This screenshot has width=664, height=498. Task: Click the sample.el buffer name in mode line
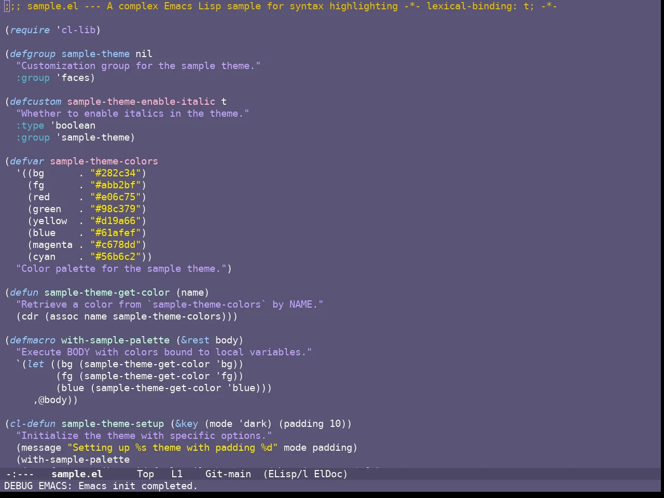tap(77, 474)
